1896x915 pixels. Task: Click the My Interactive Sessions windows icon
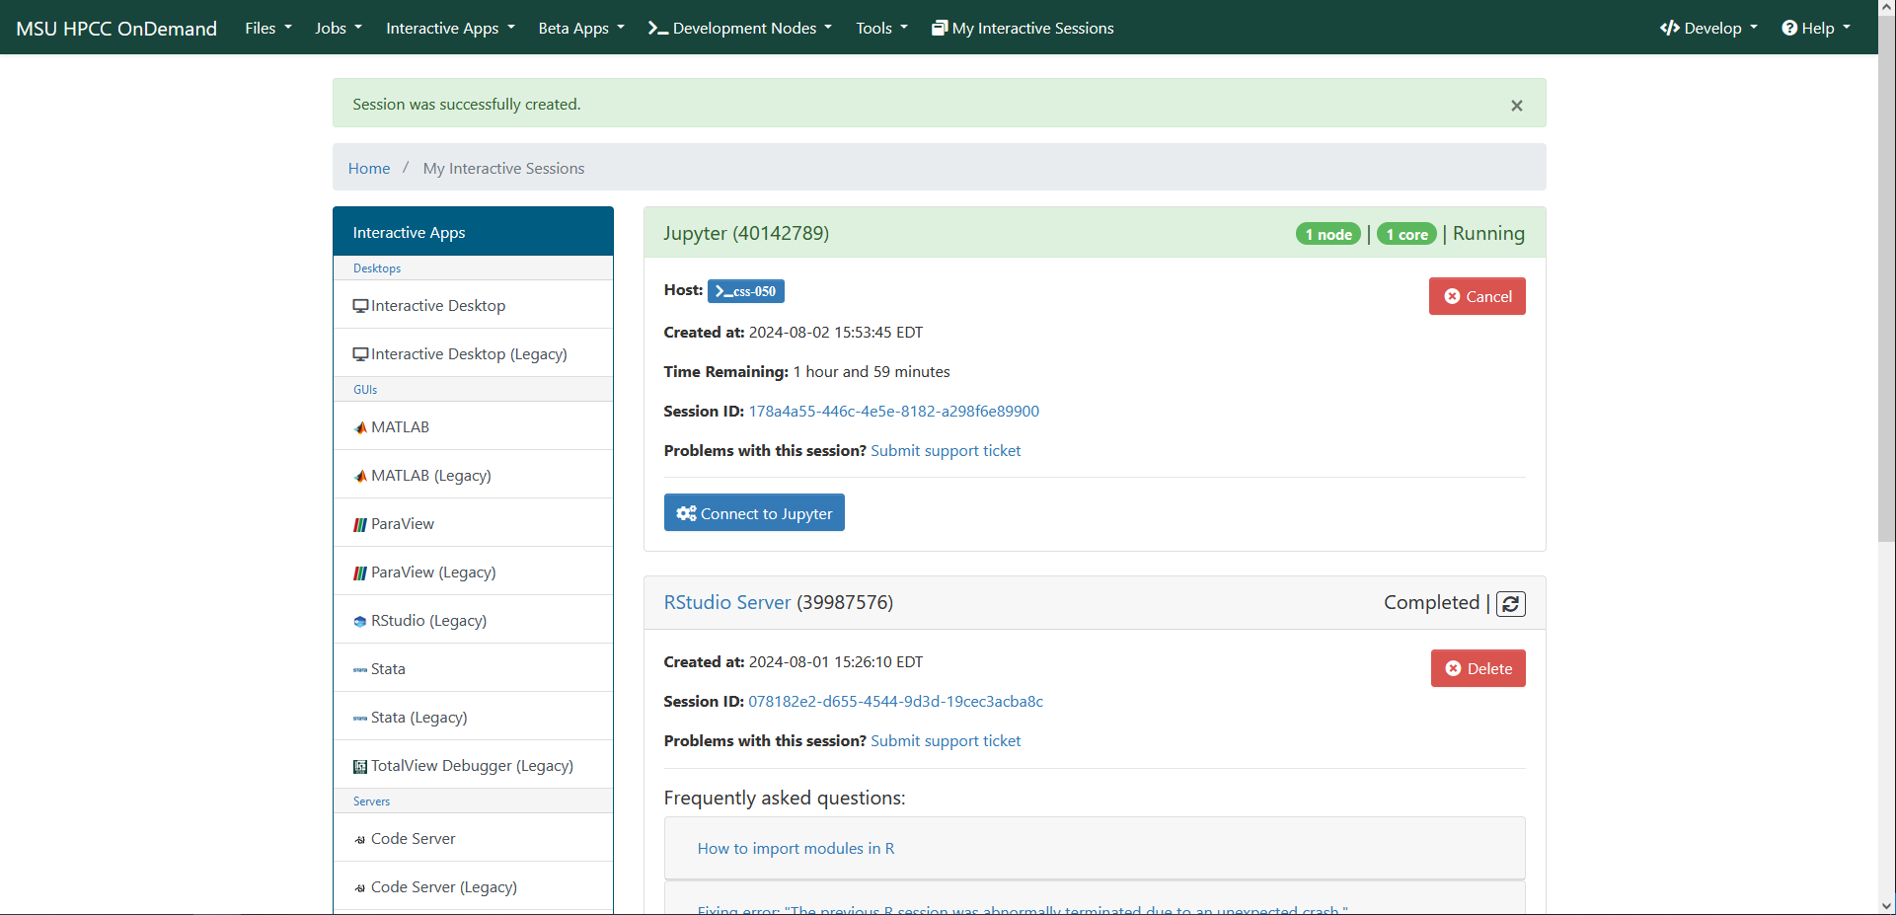(940, 28)
